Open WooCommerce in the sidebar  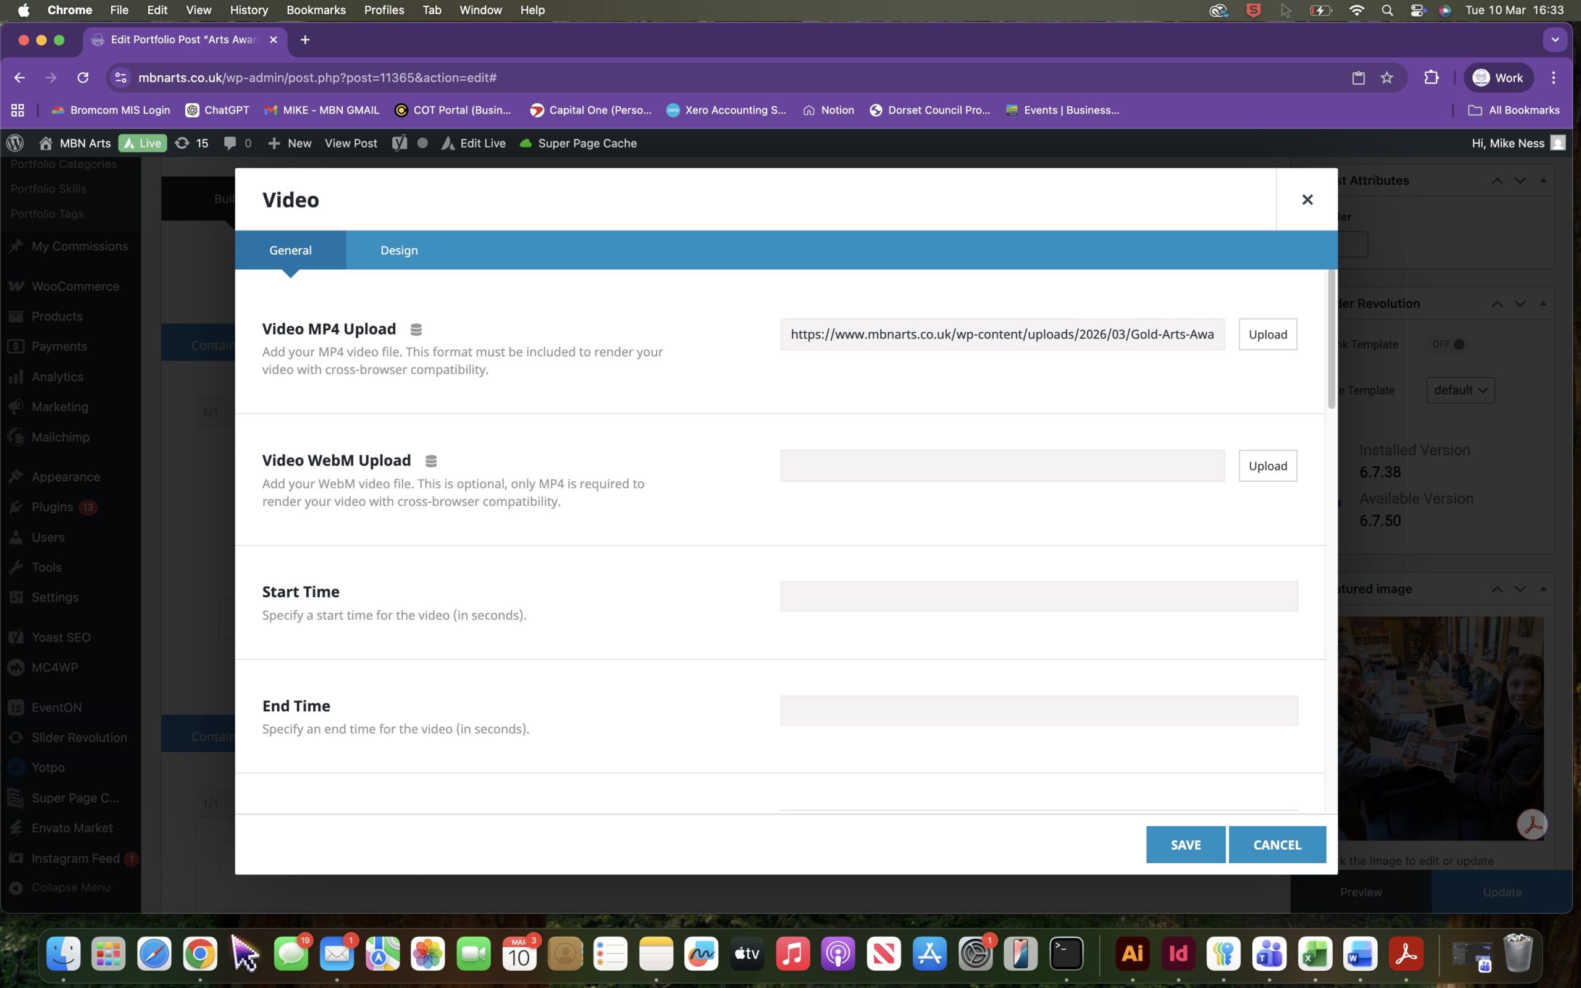coord(75,286)
